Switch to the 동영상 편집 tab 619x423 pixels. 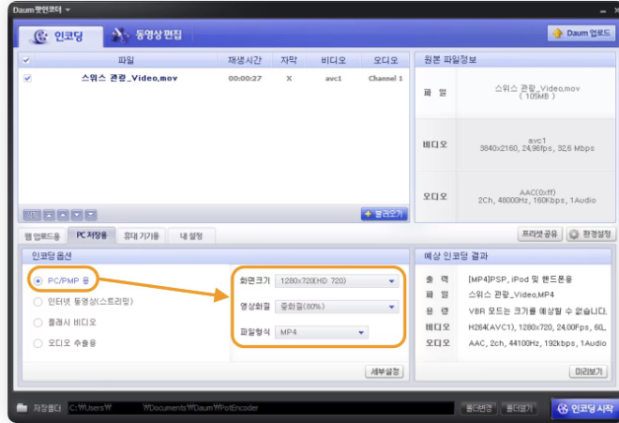coord(147,35)
